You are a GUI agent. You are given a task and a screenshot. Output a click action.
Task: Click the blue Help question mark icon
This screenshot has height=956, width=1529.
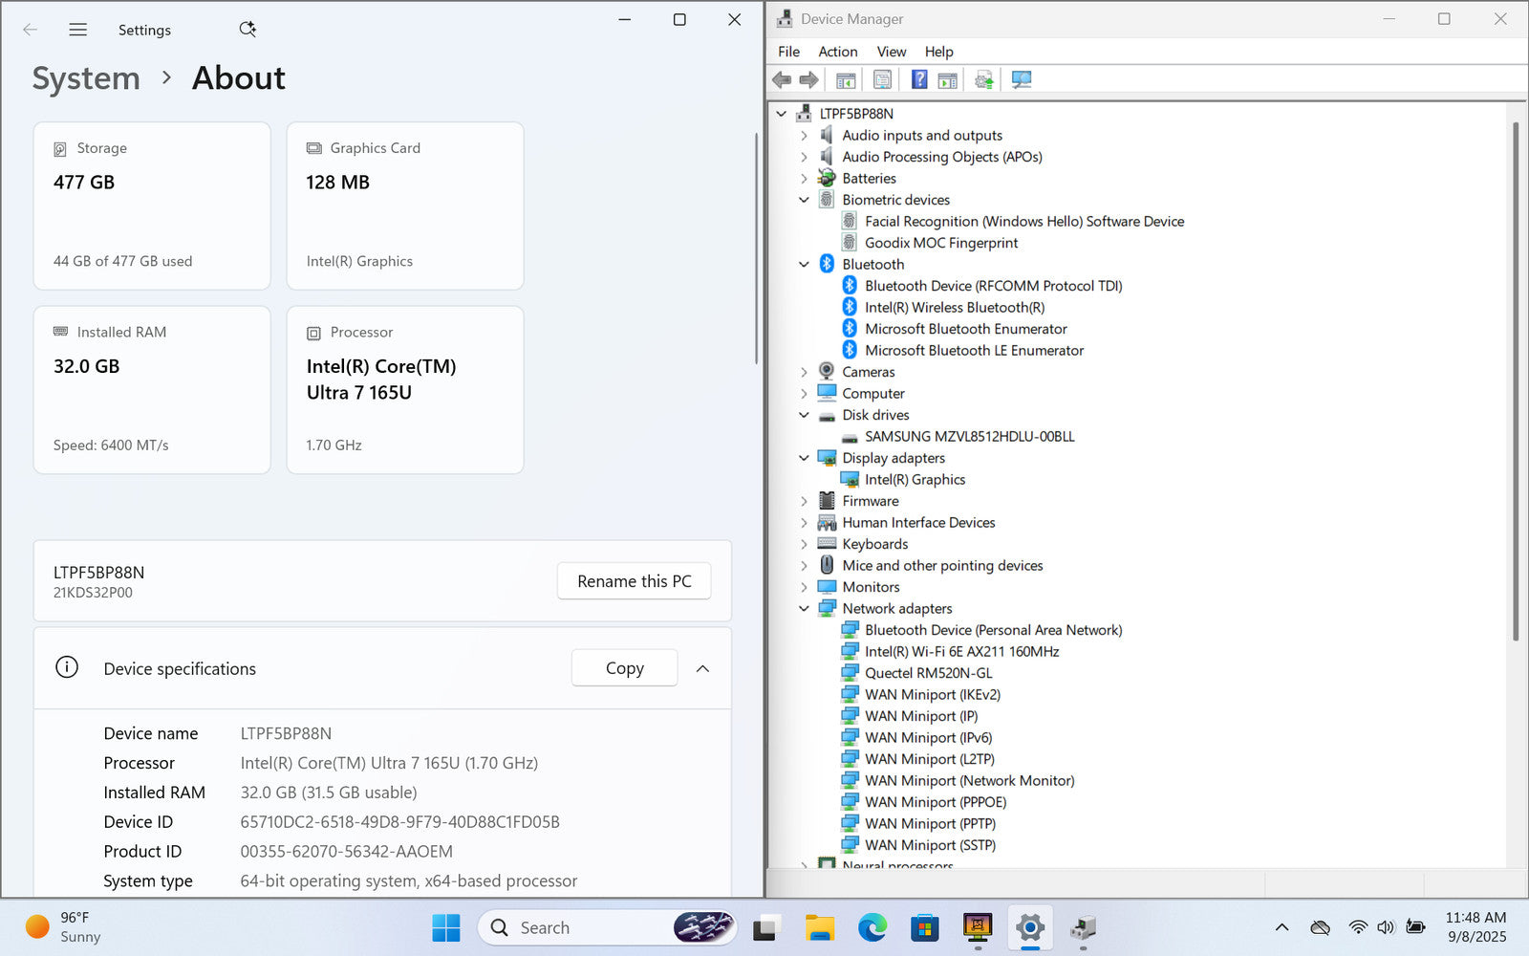(x=919, y=80)
